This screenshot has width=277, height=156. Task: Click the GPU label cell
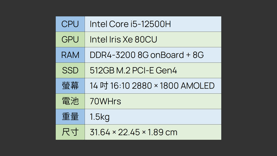point(70,40)
